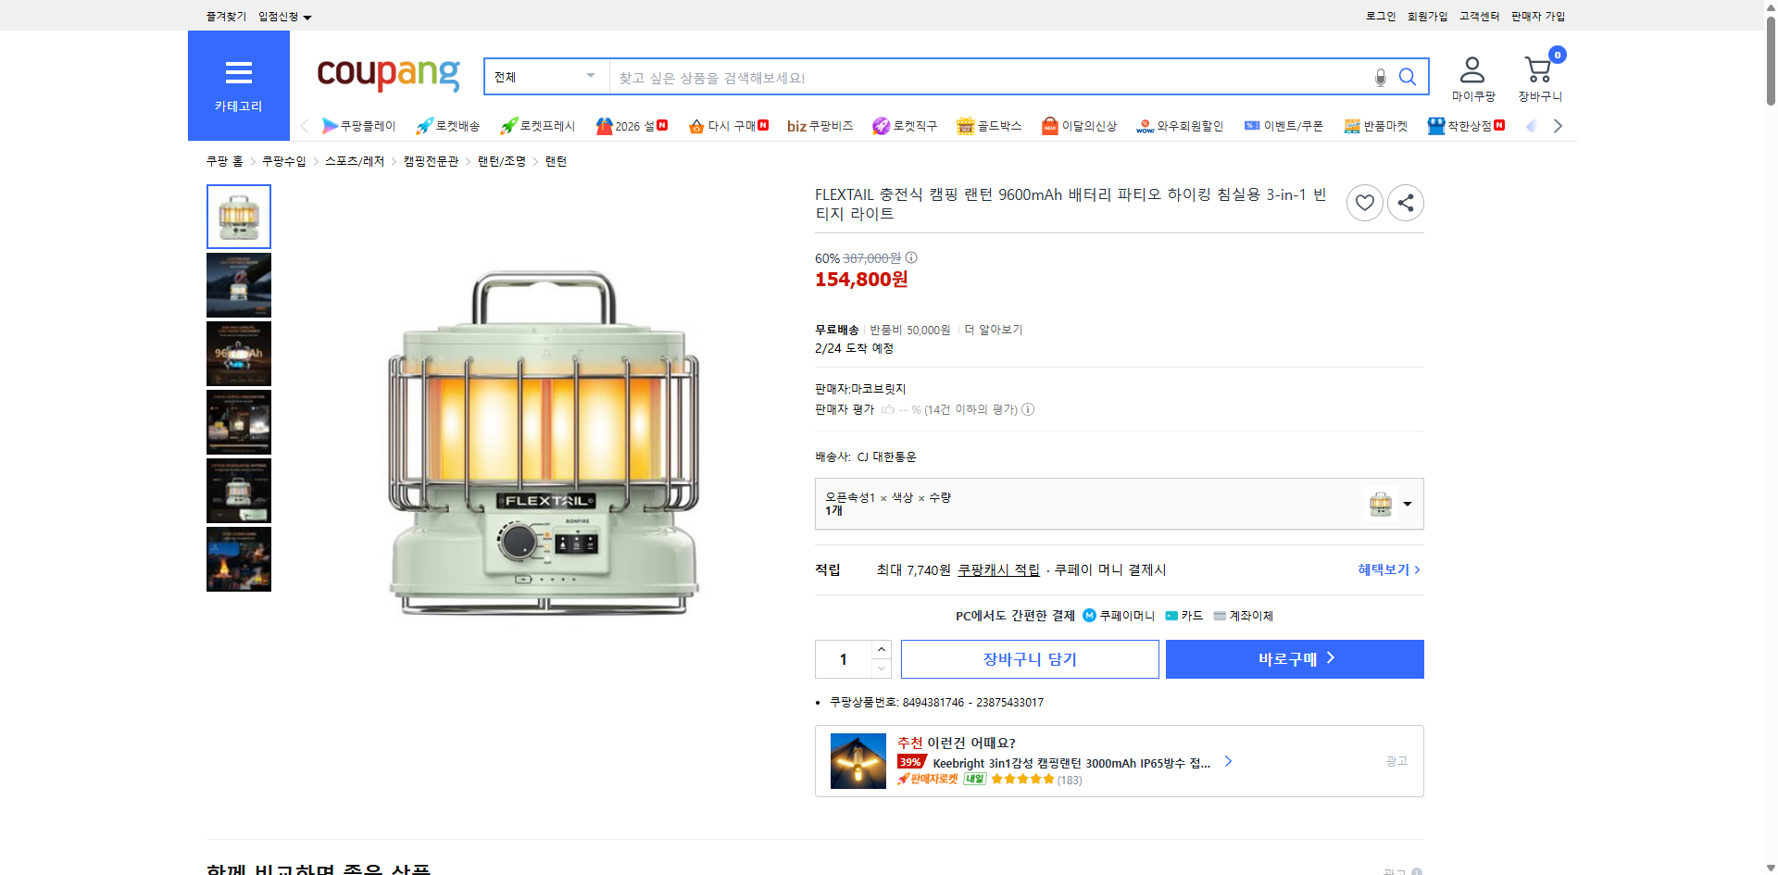
Task: Expand the color and quantity option selector
Action: point(1407,504)
